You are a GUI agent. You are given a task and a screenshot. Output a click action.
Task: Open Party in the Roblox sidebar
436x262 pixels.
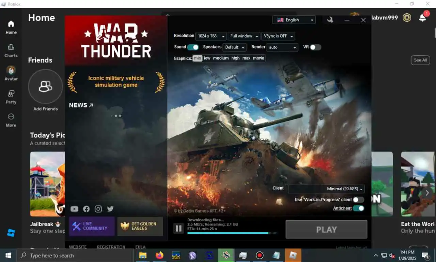tap(11, 97)
